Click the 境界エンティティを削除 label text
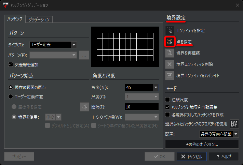243x165 pixels. click(x=195, y=64)
